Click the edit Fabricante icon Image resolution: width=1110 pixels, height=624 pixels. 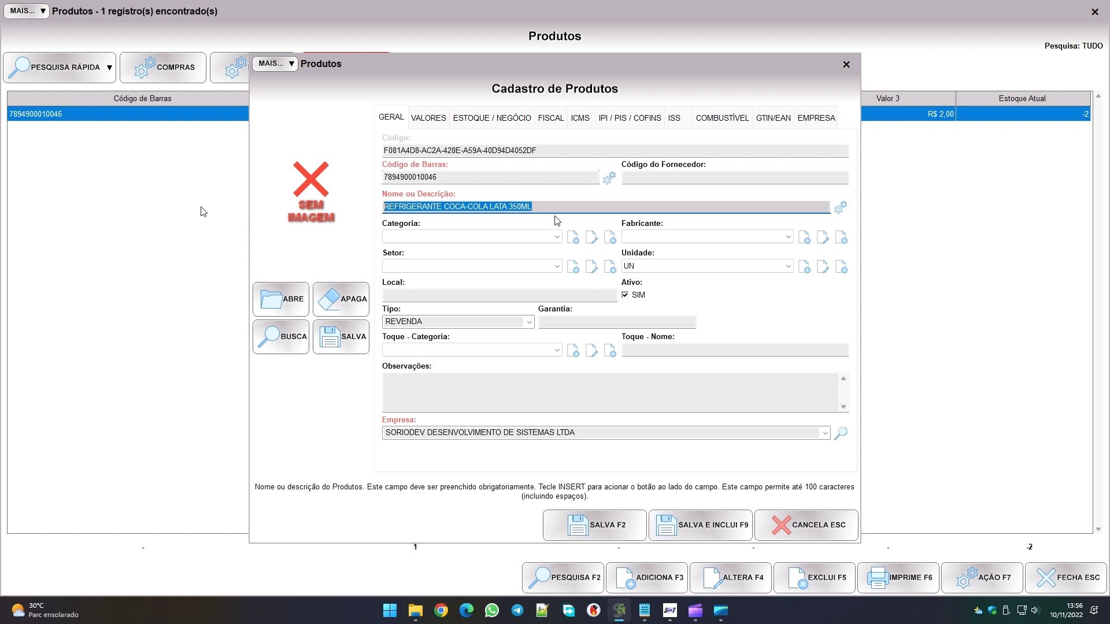[x=823, y=237]
